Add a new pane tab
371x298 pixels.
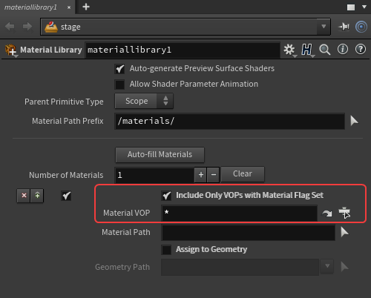[86, 7]
